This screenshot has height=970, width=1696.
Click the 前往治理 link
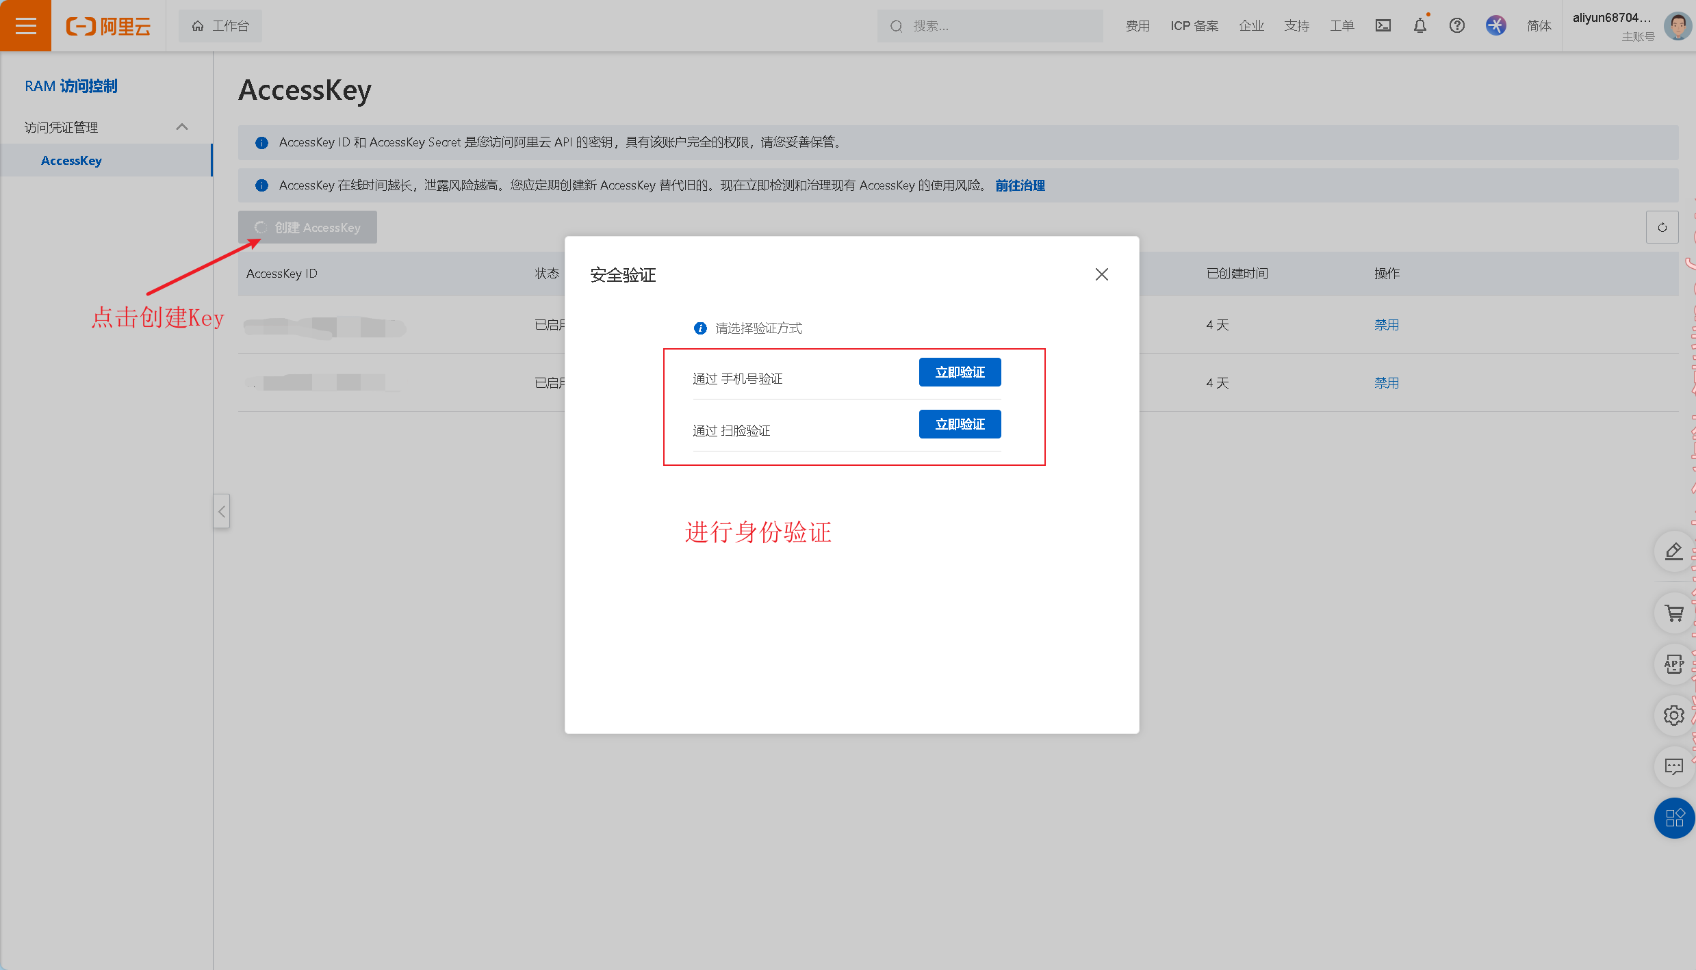point(1020,185)
